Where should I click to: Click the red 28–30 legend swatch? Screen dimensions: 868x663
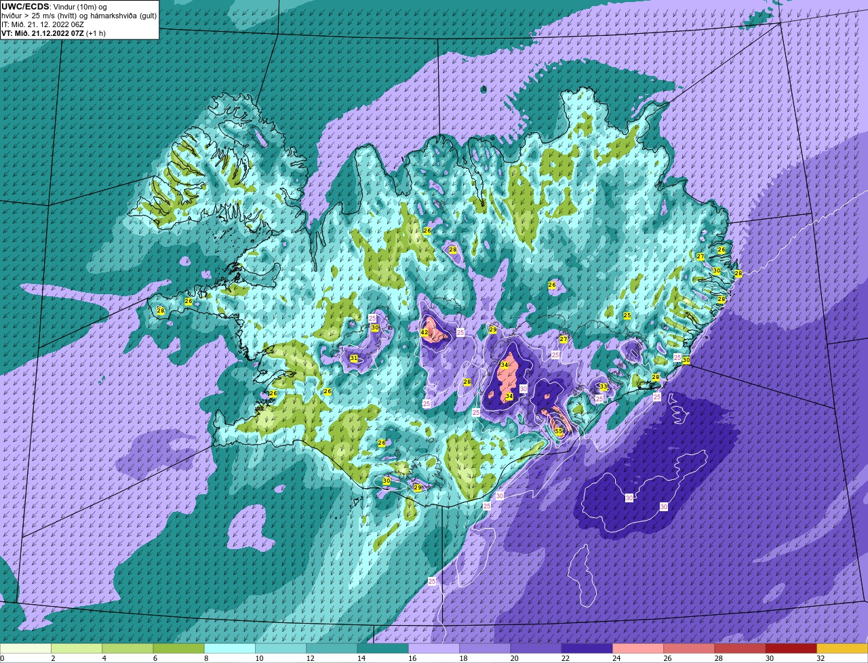point(740,649)
